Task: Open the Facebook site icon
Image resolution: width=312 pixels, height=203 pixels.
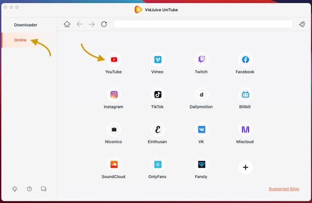Action: [245, 60]
